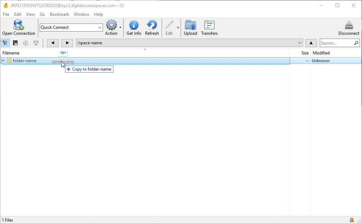This screenshot has width=362, height=224.
Task: Show the bookmarks view
Action: (15, 43)
